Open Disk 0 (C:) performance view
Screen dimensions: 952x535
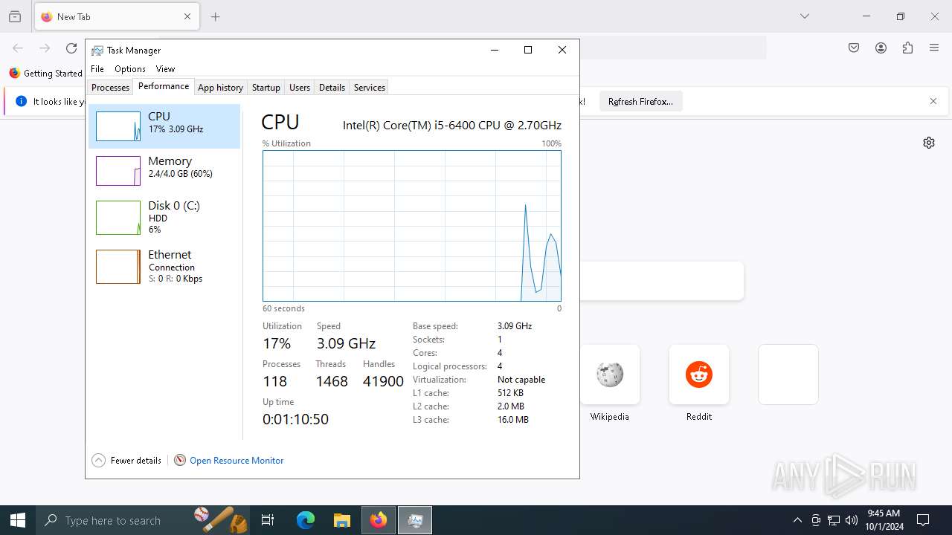pos(164,217)
